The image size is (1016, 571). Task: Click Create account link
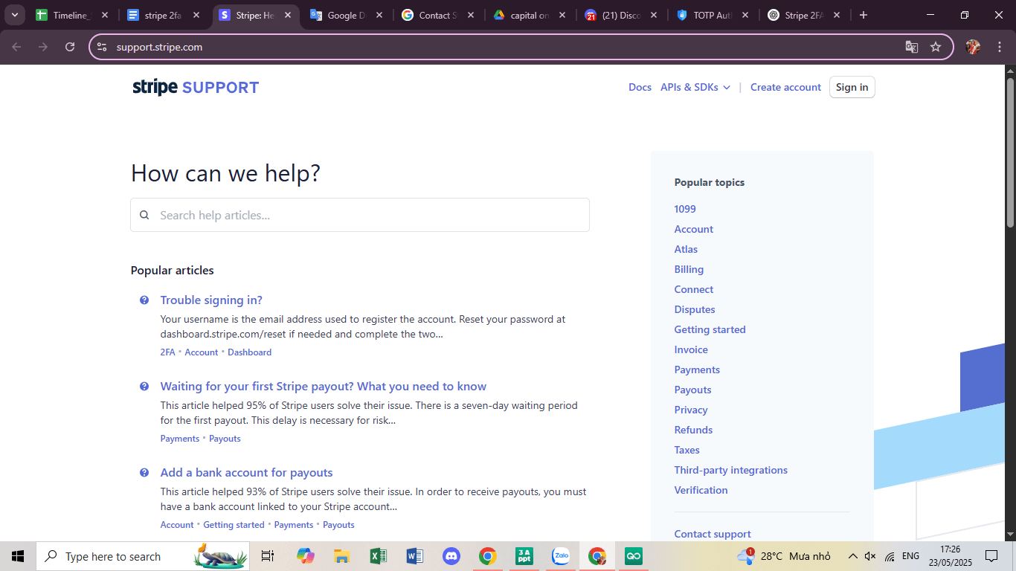pyautogui.click(x=785, y=87)
